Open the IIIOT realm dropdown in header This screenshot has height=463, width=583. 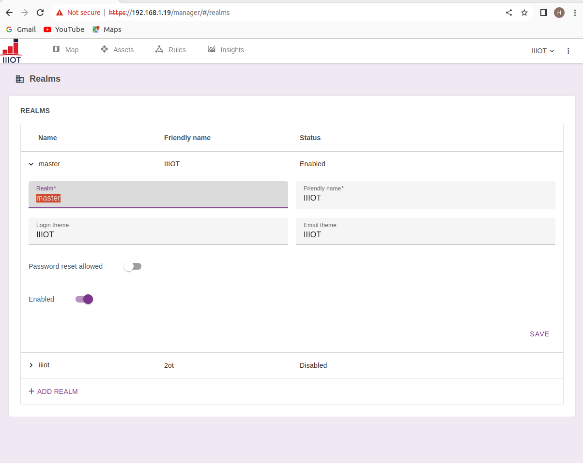click(x=542, y=51)
